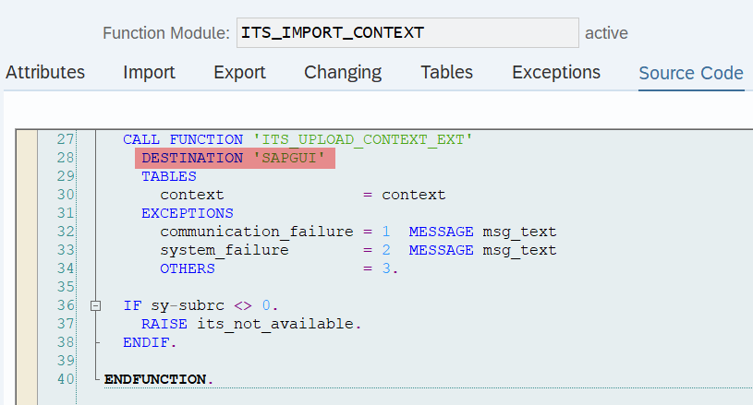Select the Source Code tab

(x=691, y=73)
